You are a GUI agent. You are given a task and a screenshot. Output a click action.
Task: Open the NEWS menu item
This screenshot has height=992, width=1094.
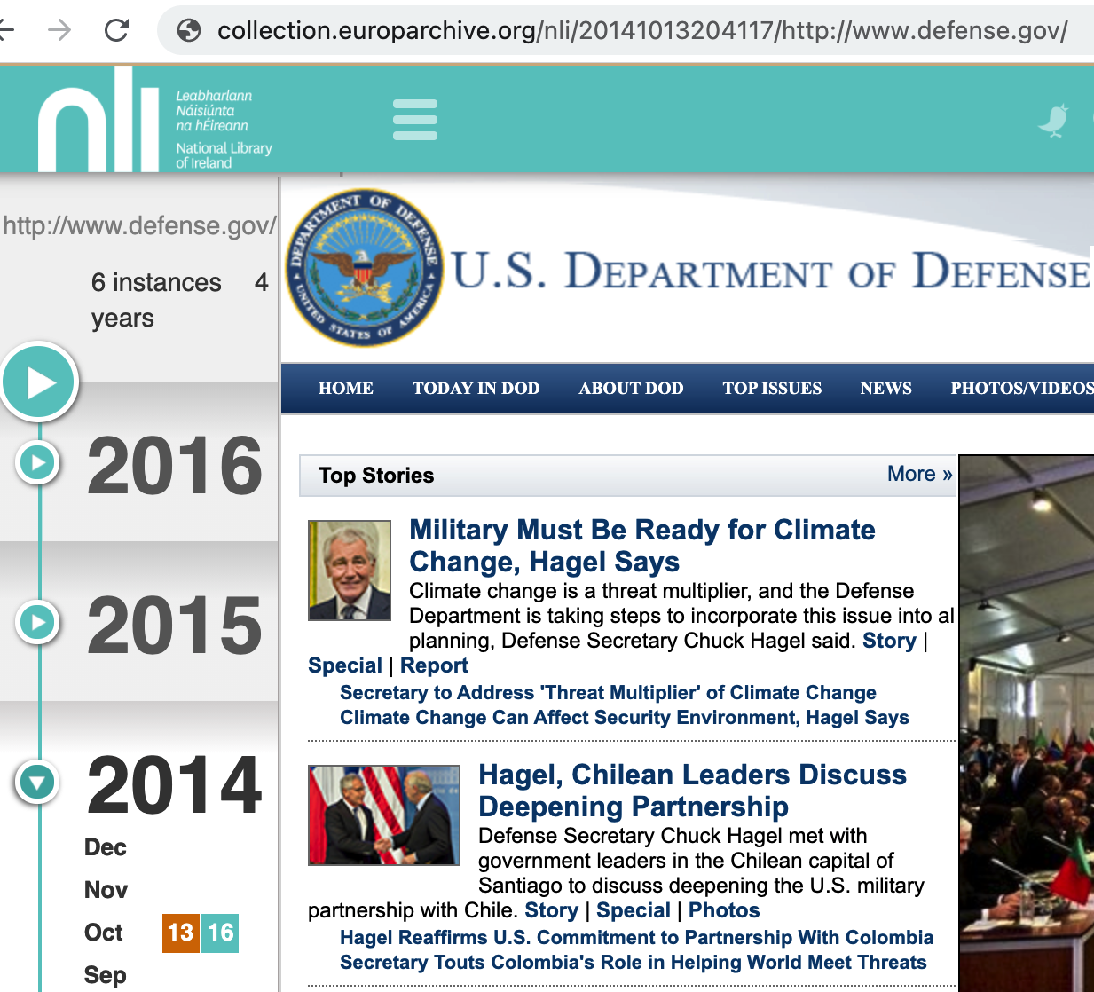pos(886,389)
